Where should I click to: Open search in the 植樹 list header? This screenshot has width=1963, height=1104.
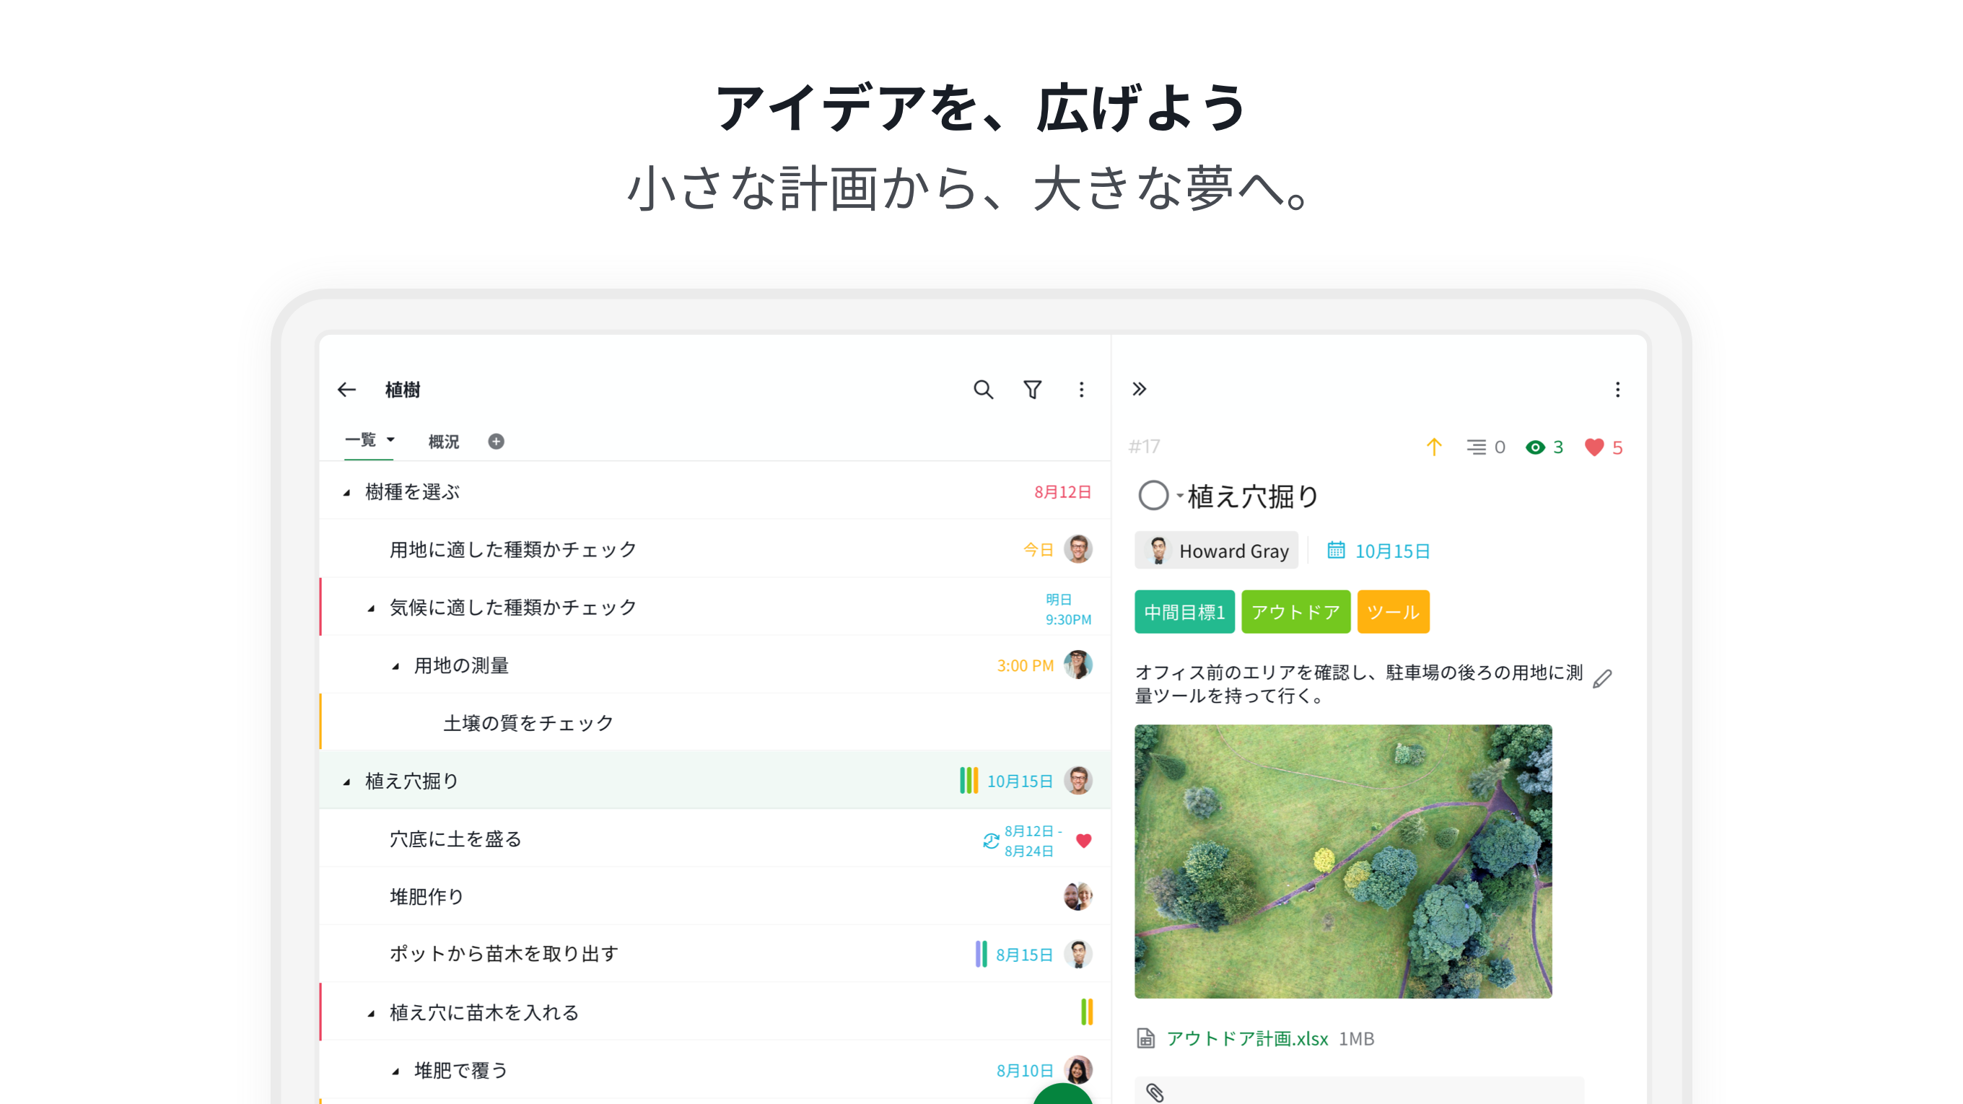click(x=983, y=390)
